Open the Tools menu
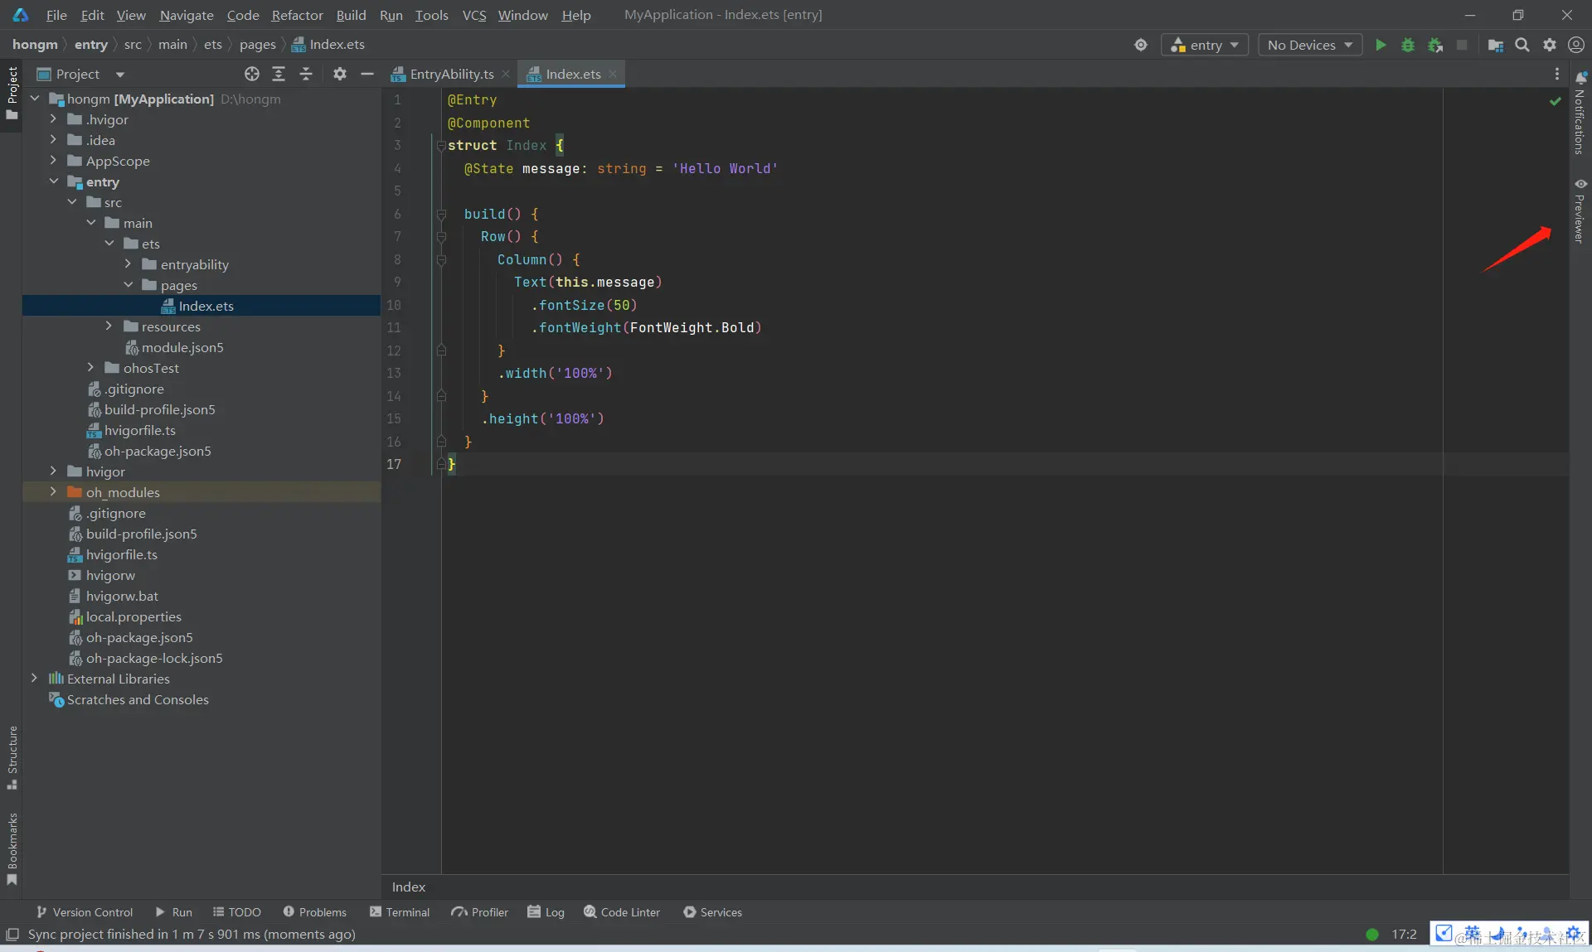The width and height of the screenshot is (1592, 952). [431, 15]
